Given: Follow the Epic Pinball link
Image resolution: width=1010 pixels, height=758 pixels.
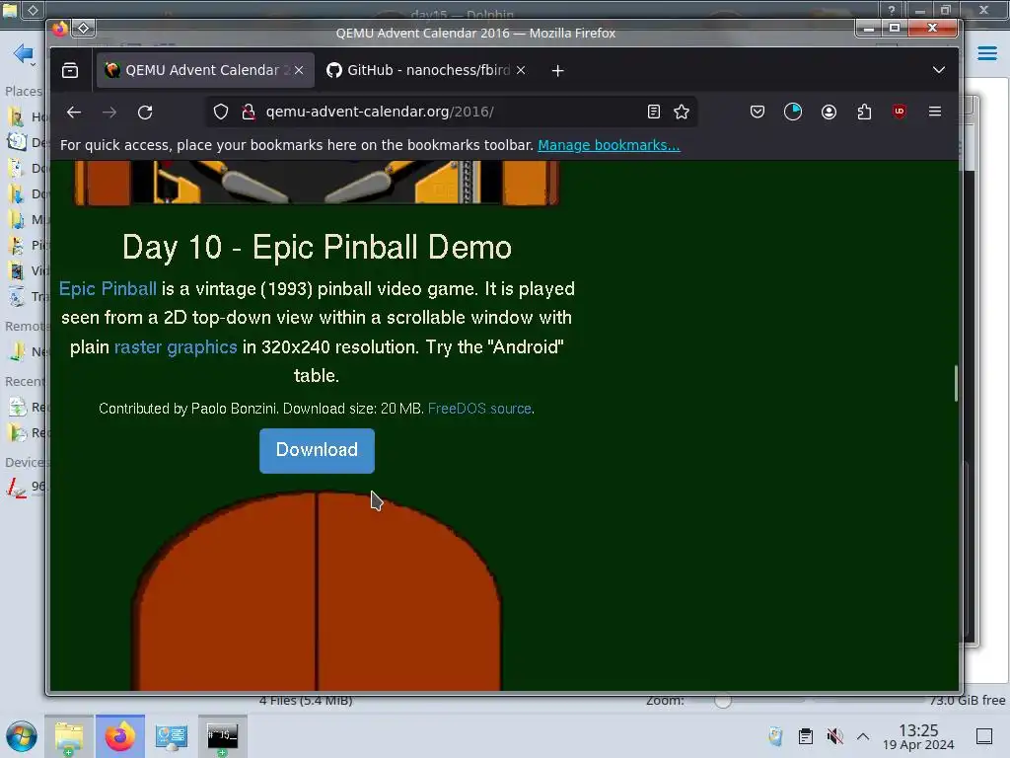Looking at the screenshot, I should (108, 289).
